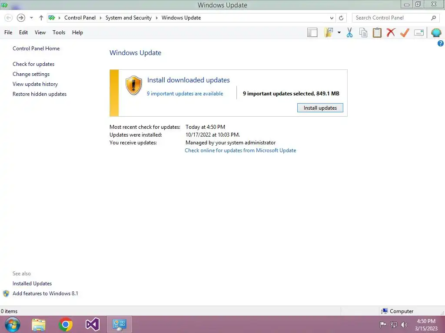The image size is (445, 333).
Task: Click the window system icon in title bar
Action: point(4,5)
